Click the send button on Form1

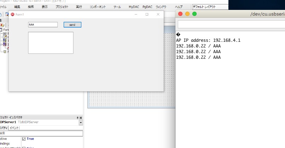click(x=72, y=25)
